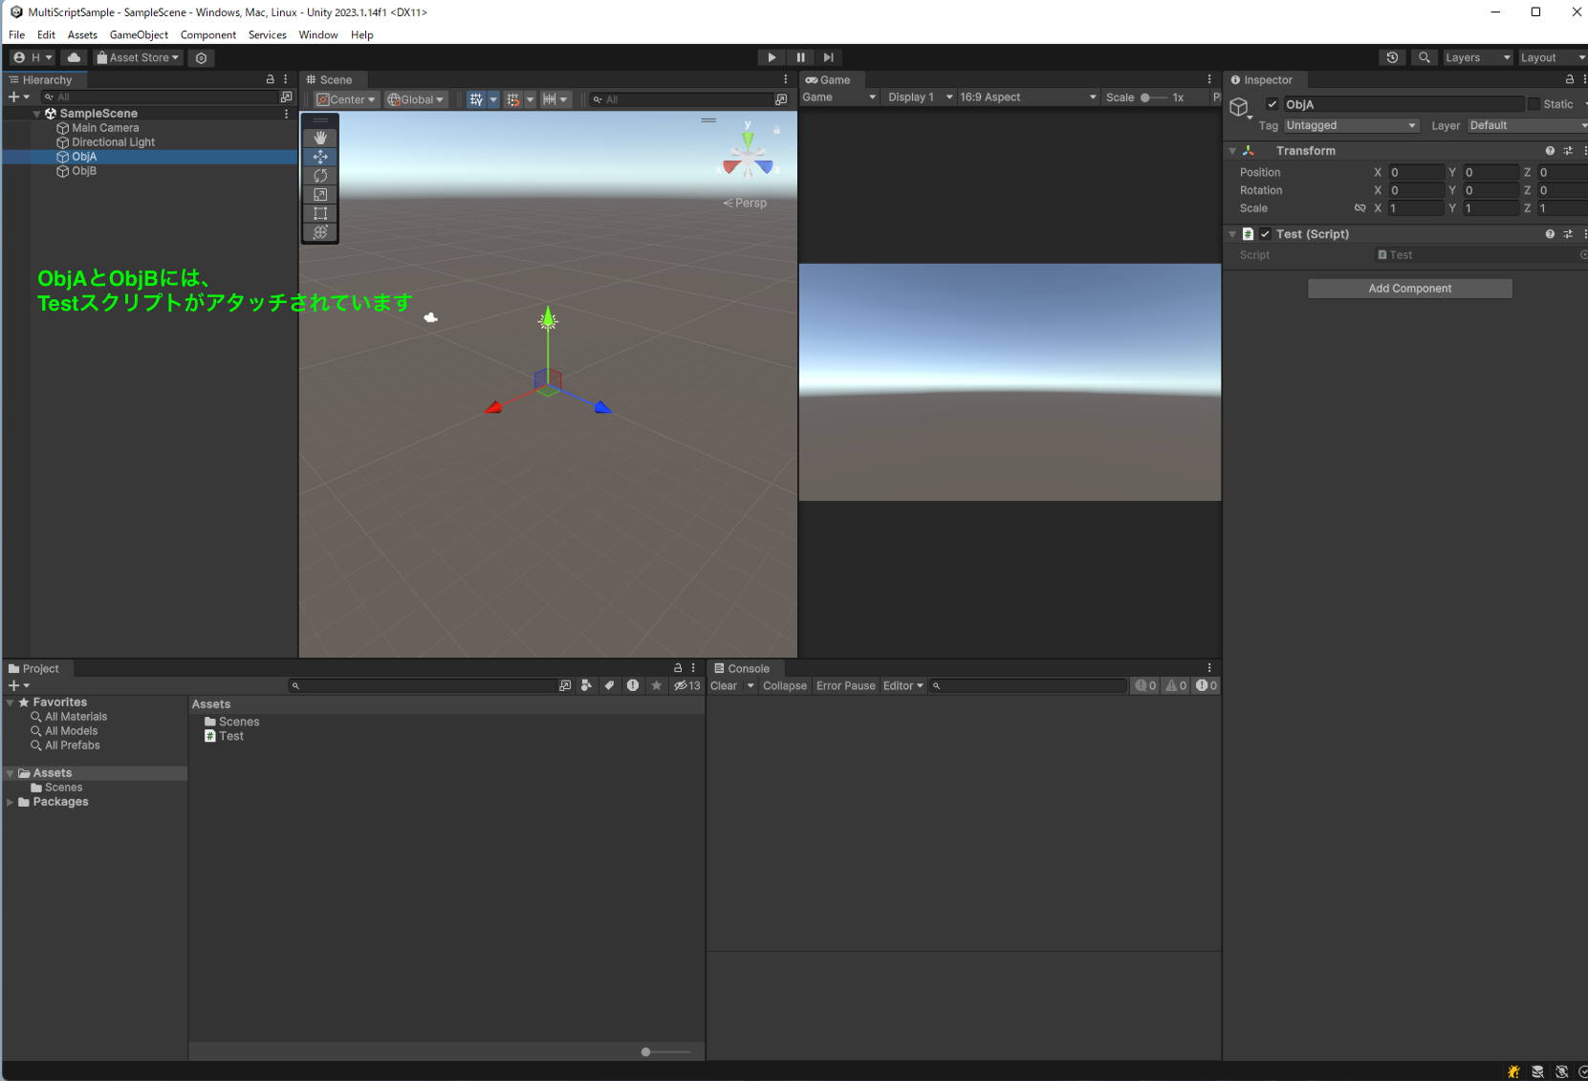Toggle Error Pause in Console
1588x1081 pixels.
pyautogui.click(x=845, y=685)
